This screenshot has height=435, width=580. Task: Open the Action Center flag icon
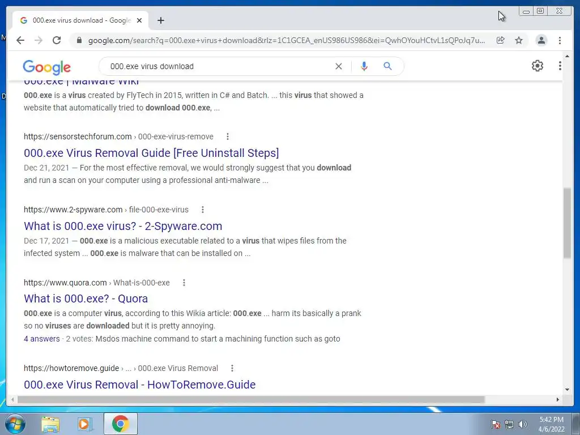(x=496, y=424)
